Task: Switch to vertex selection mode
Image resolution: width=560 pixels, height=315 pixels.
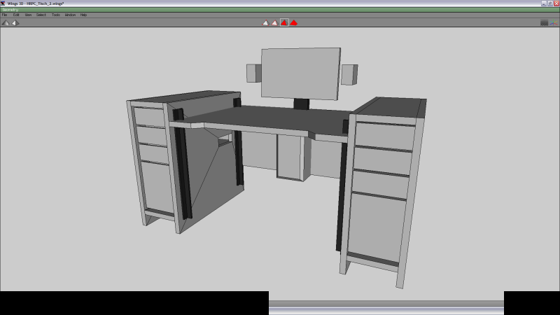Action: pos(265,22)
